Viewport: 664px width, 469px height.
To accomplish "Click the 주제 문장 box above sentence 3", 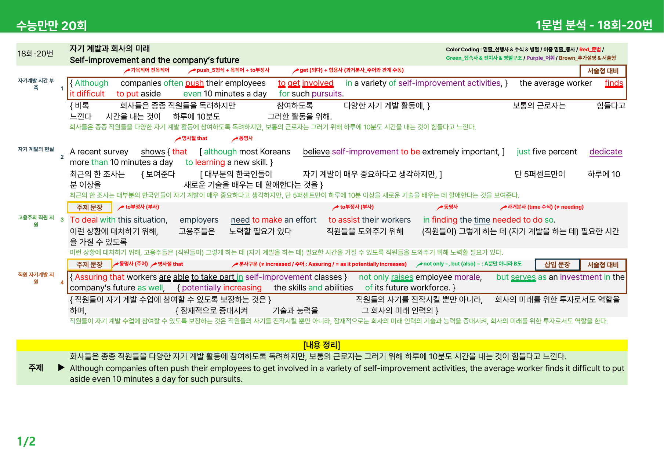I will (90, 208).
